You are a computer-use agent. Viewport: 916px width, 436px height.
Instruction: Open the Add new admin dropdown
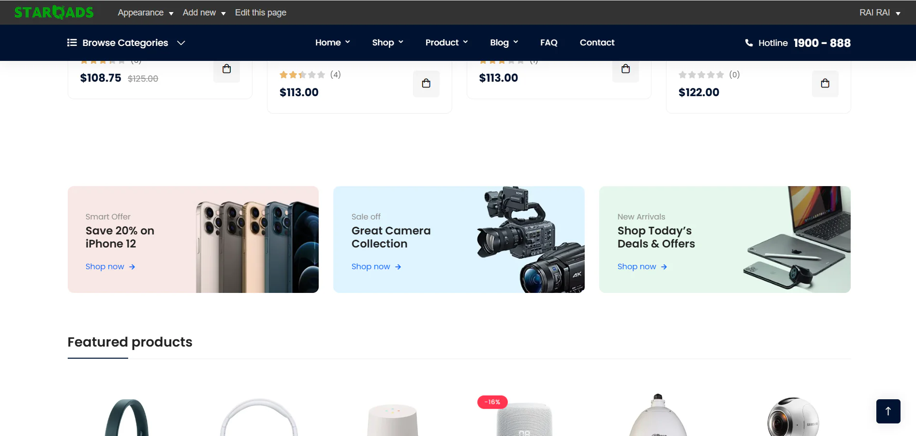tap(204, 13)
